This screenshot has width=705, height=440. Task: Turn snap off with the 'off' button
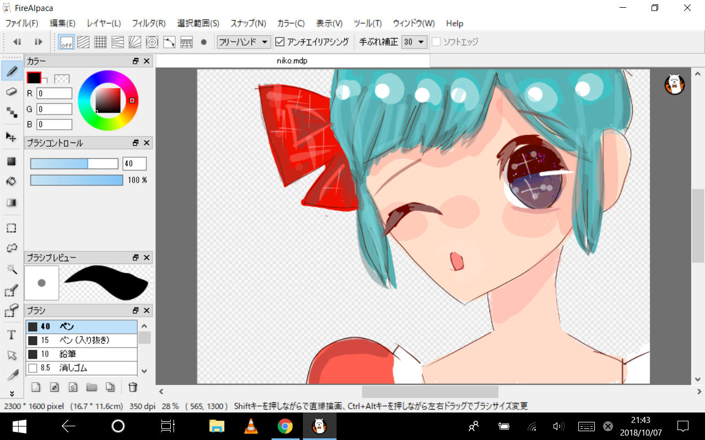(67, 42)
